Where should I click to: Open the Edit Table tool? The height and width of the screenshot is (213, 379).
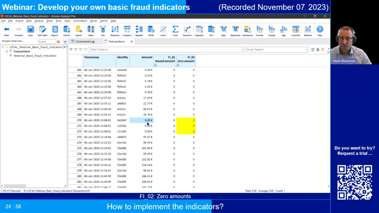43,31
